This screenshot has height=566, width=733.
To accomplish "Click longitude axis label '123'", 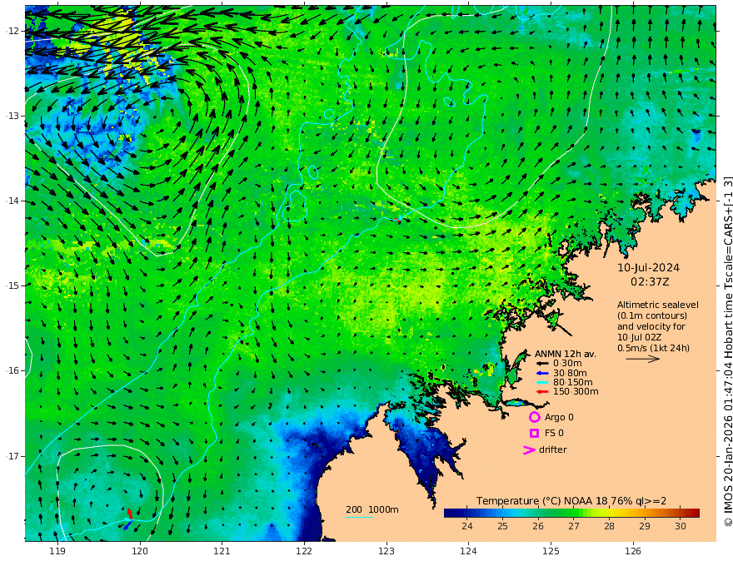I will [x=386, y=552].
